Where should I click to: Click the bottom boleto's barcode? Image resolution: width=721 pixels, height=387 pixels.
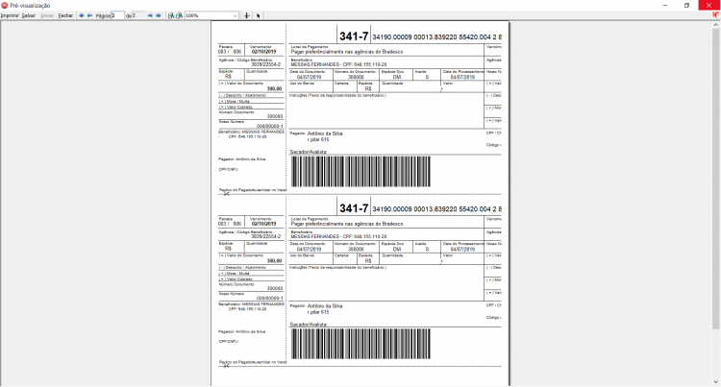(x=360, y=344)
